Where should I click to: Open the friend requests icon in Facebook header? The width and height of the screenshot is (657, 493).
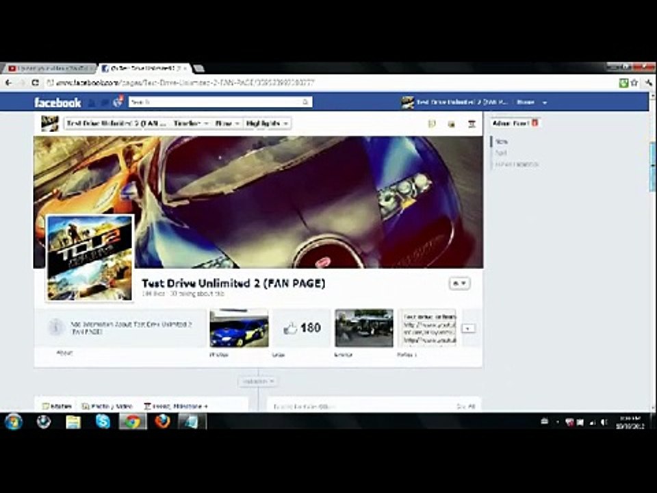[x=92, y=102]
